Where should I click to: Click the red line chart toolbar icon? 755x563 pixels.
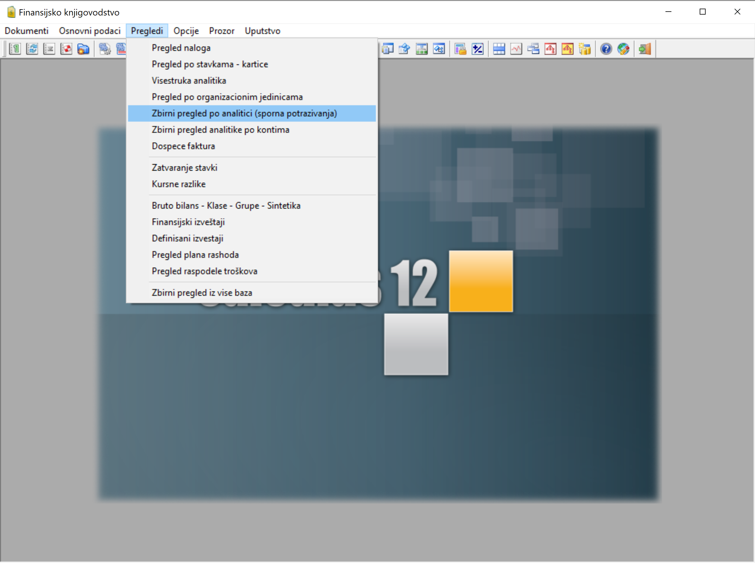click(x=516, y=49)
